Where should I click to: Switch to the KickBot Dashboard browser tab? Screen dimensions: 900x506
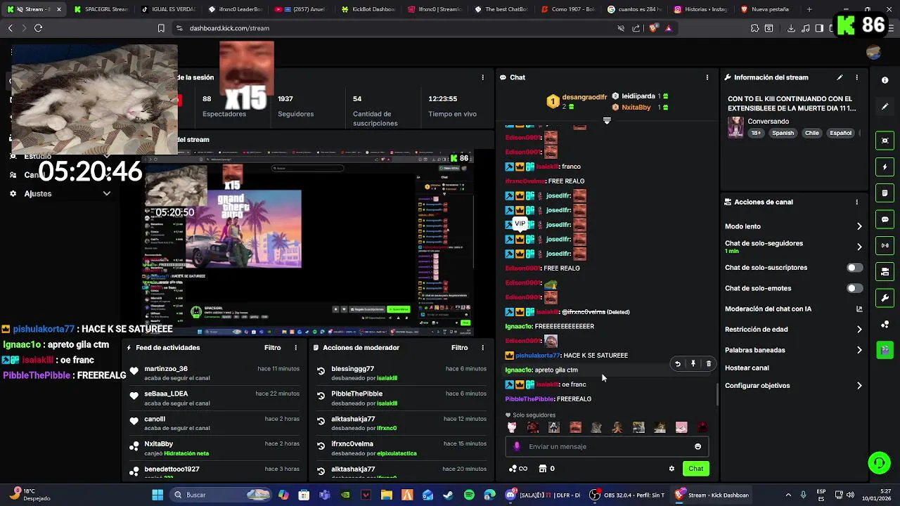(368, 9)
